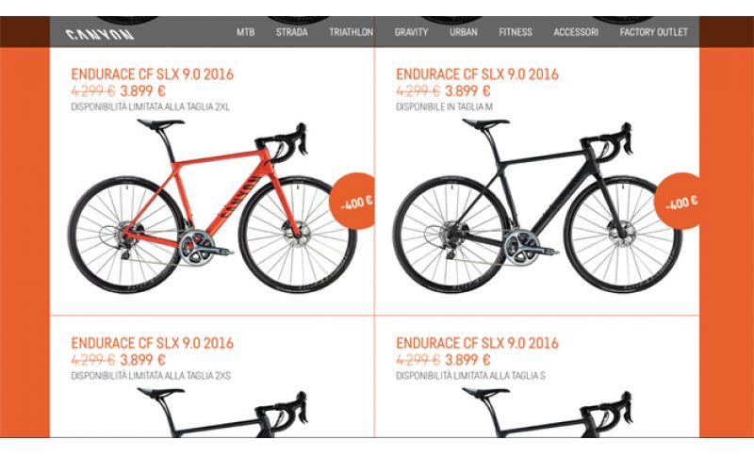Open Endurace CF SLX 9.0 title, size M
754x456 pixels.
pos(478,74)
